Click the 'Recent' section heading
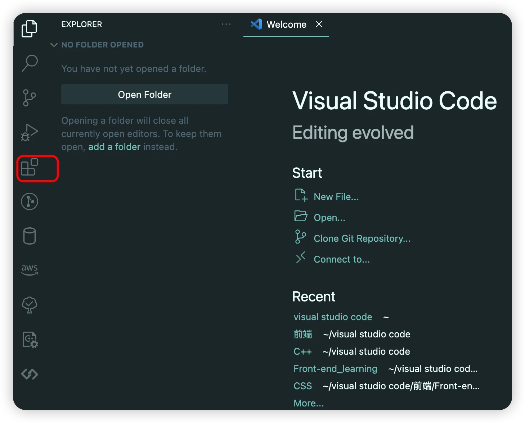This screenshot has width=525, height=423. point(314,297)
